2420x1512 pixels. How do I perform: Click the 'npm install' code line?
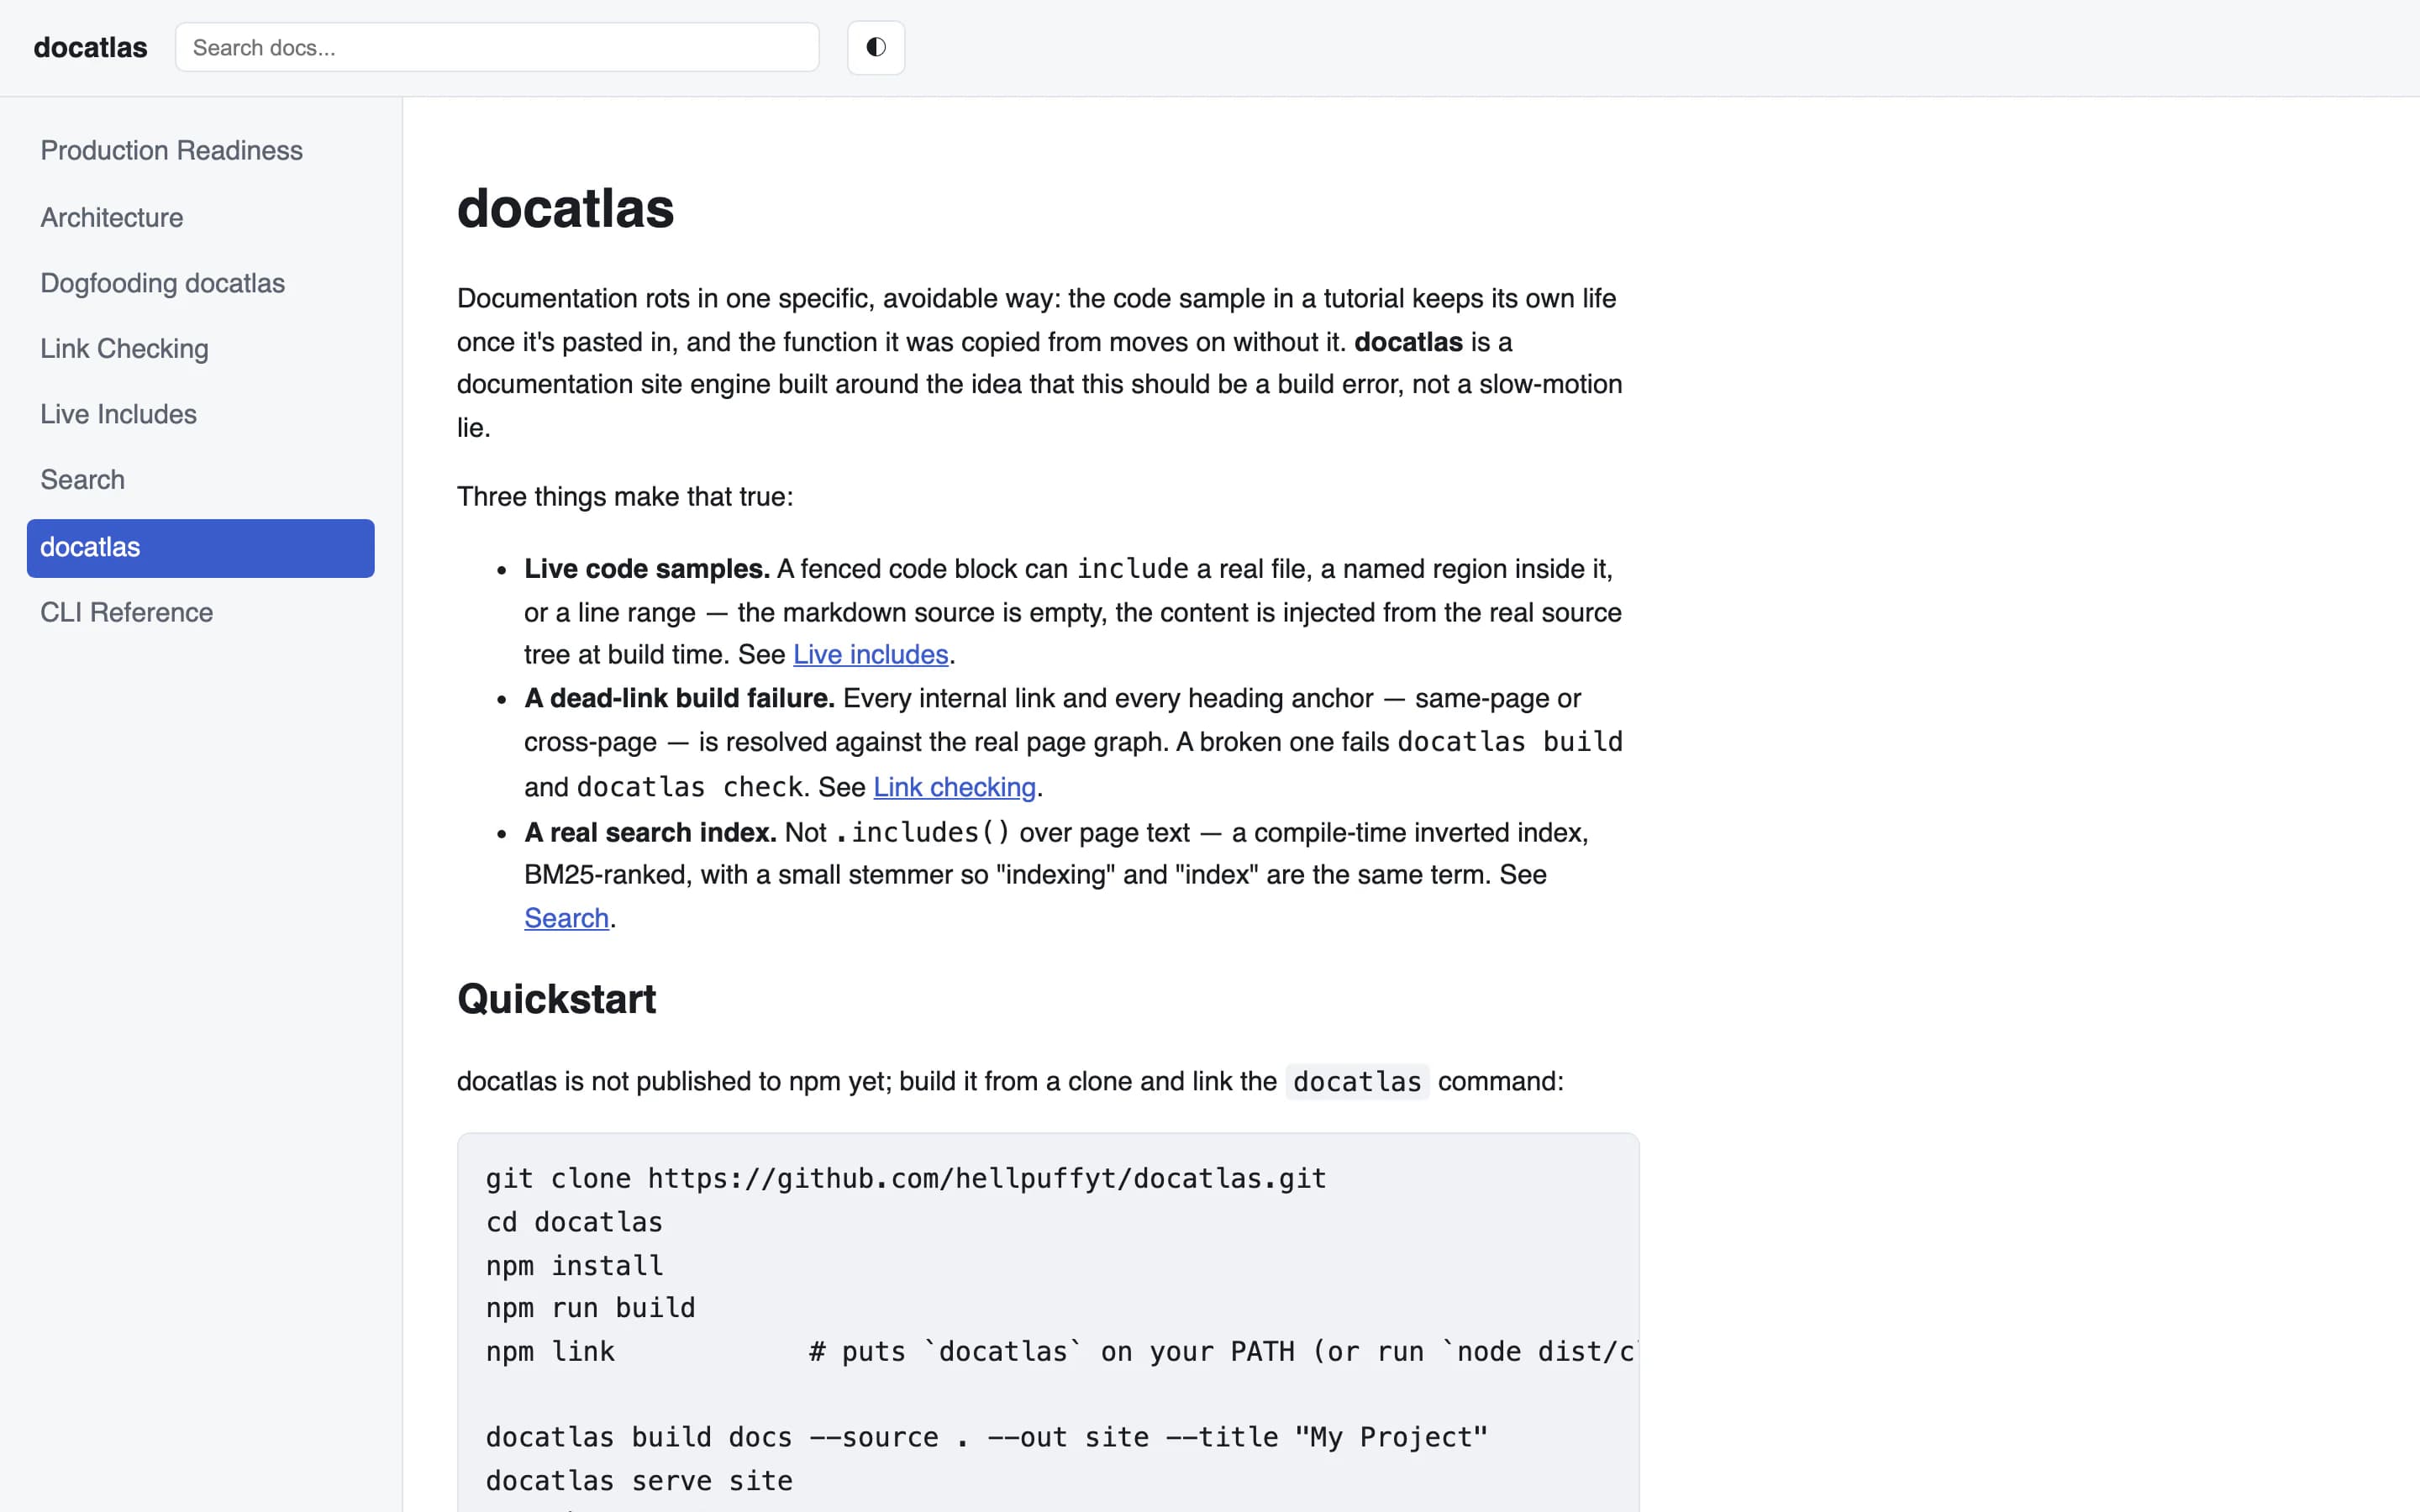[x=575, y=1265]
